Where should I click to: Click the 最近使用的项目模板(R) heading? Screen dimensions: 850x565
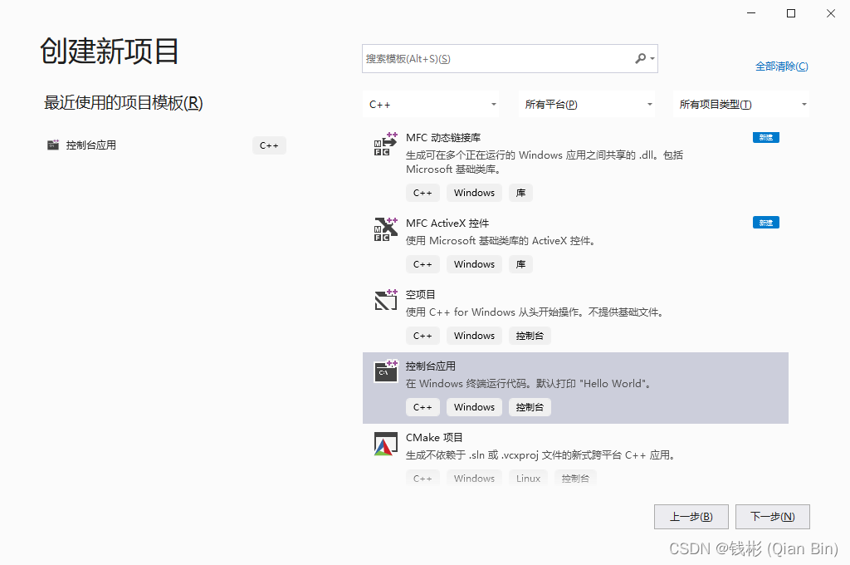tap(123, 102)
